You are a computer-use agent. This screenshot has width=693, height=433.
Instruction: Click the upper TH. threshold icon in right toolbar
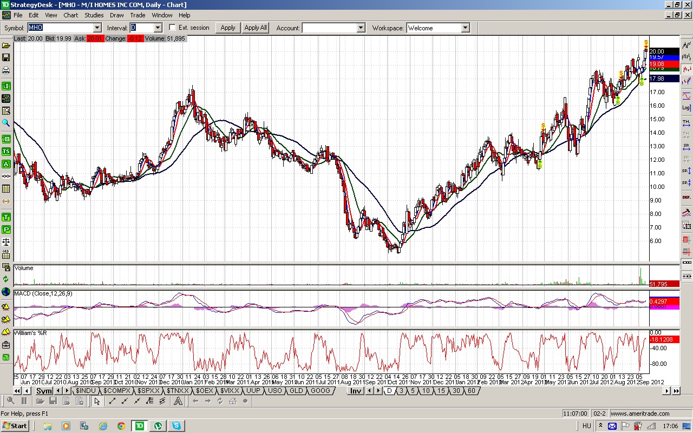pos(687,122)
